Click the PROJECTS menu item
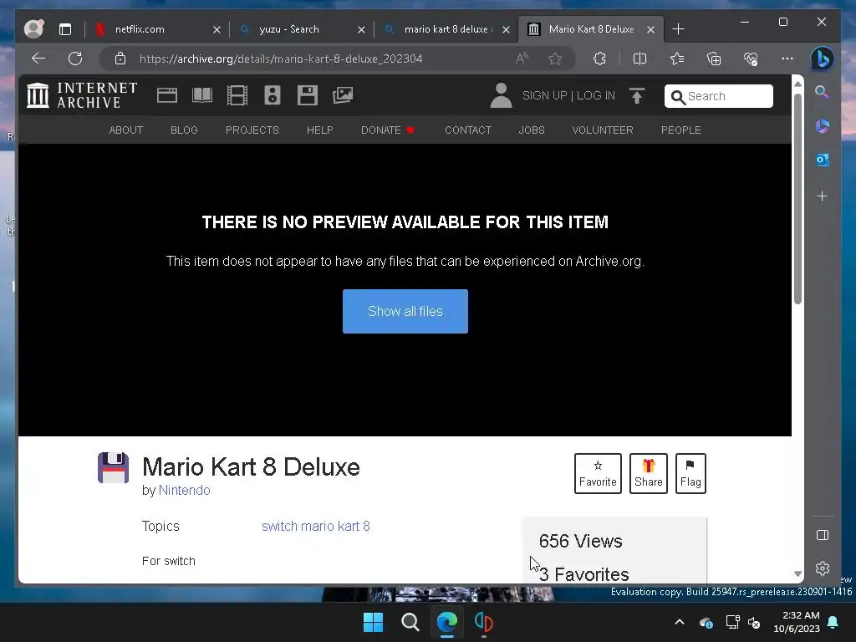Screen dimensions: 856x642 [x=252, y=130]
